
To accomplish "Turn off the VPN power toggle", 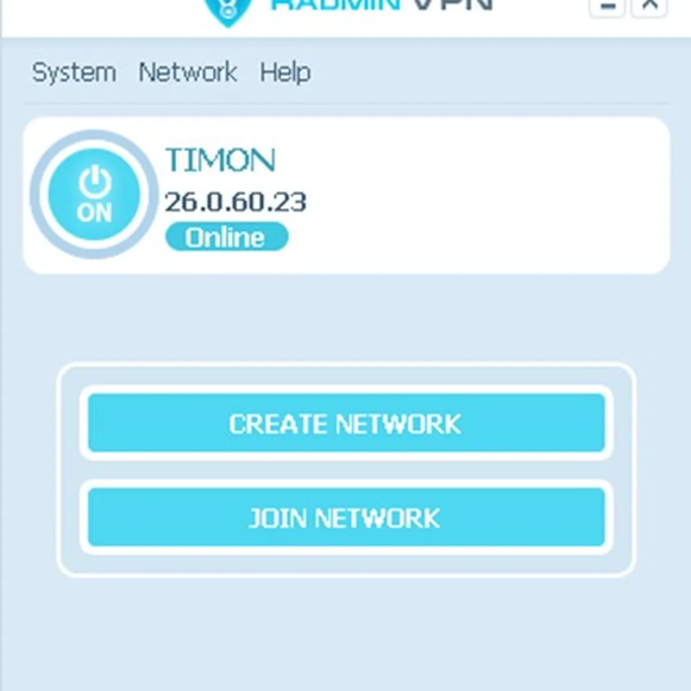I will [94, 195].
